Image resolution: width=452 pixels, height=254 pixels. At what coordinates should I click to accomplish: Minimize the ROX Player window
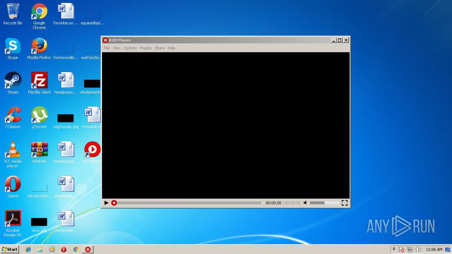click(x=334, y=40)
